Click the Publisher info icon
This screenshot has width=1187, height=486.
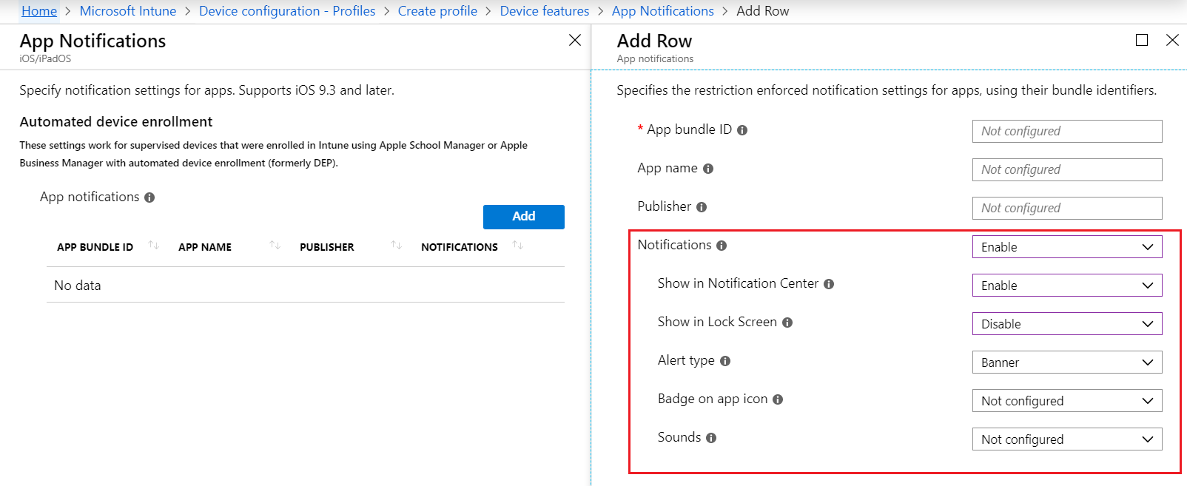[x=702, y=207]
